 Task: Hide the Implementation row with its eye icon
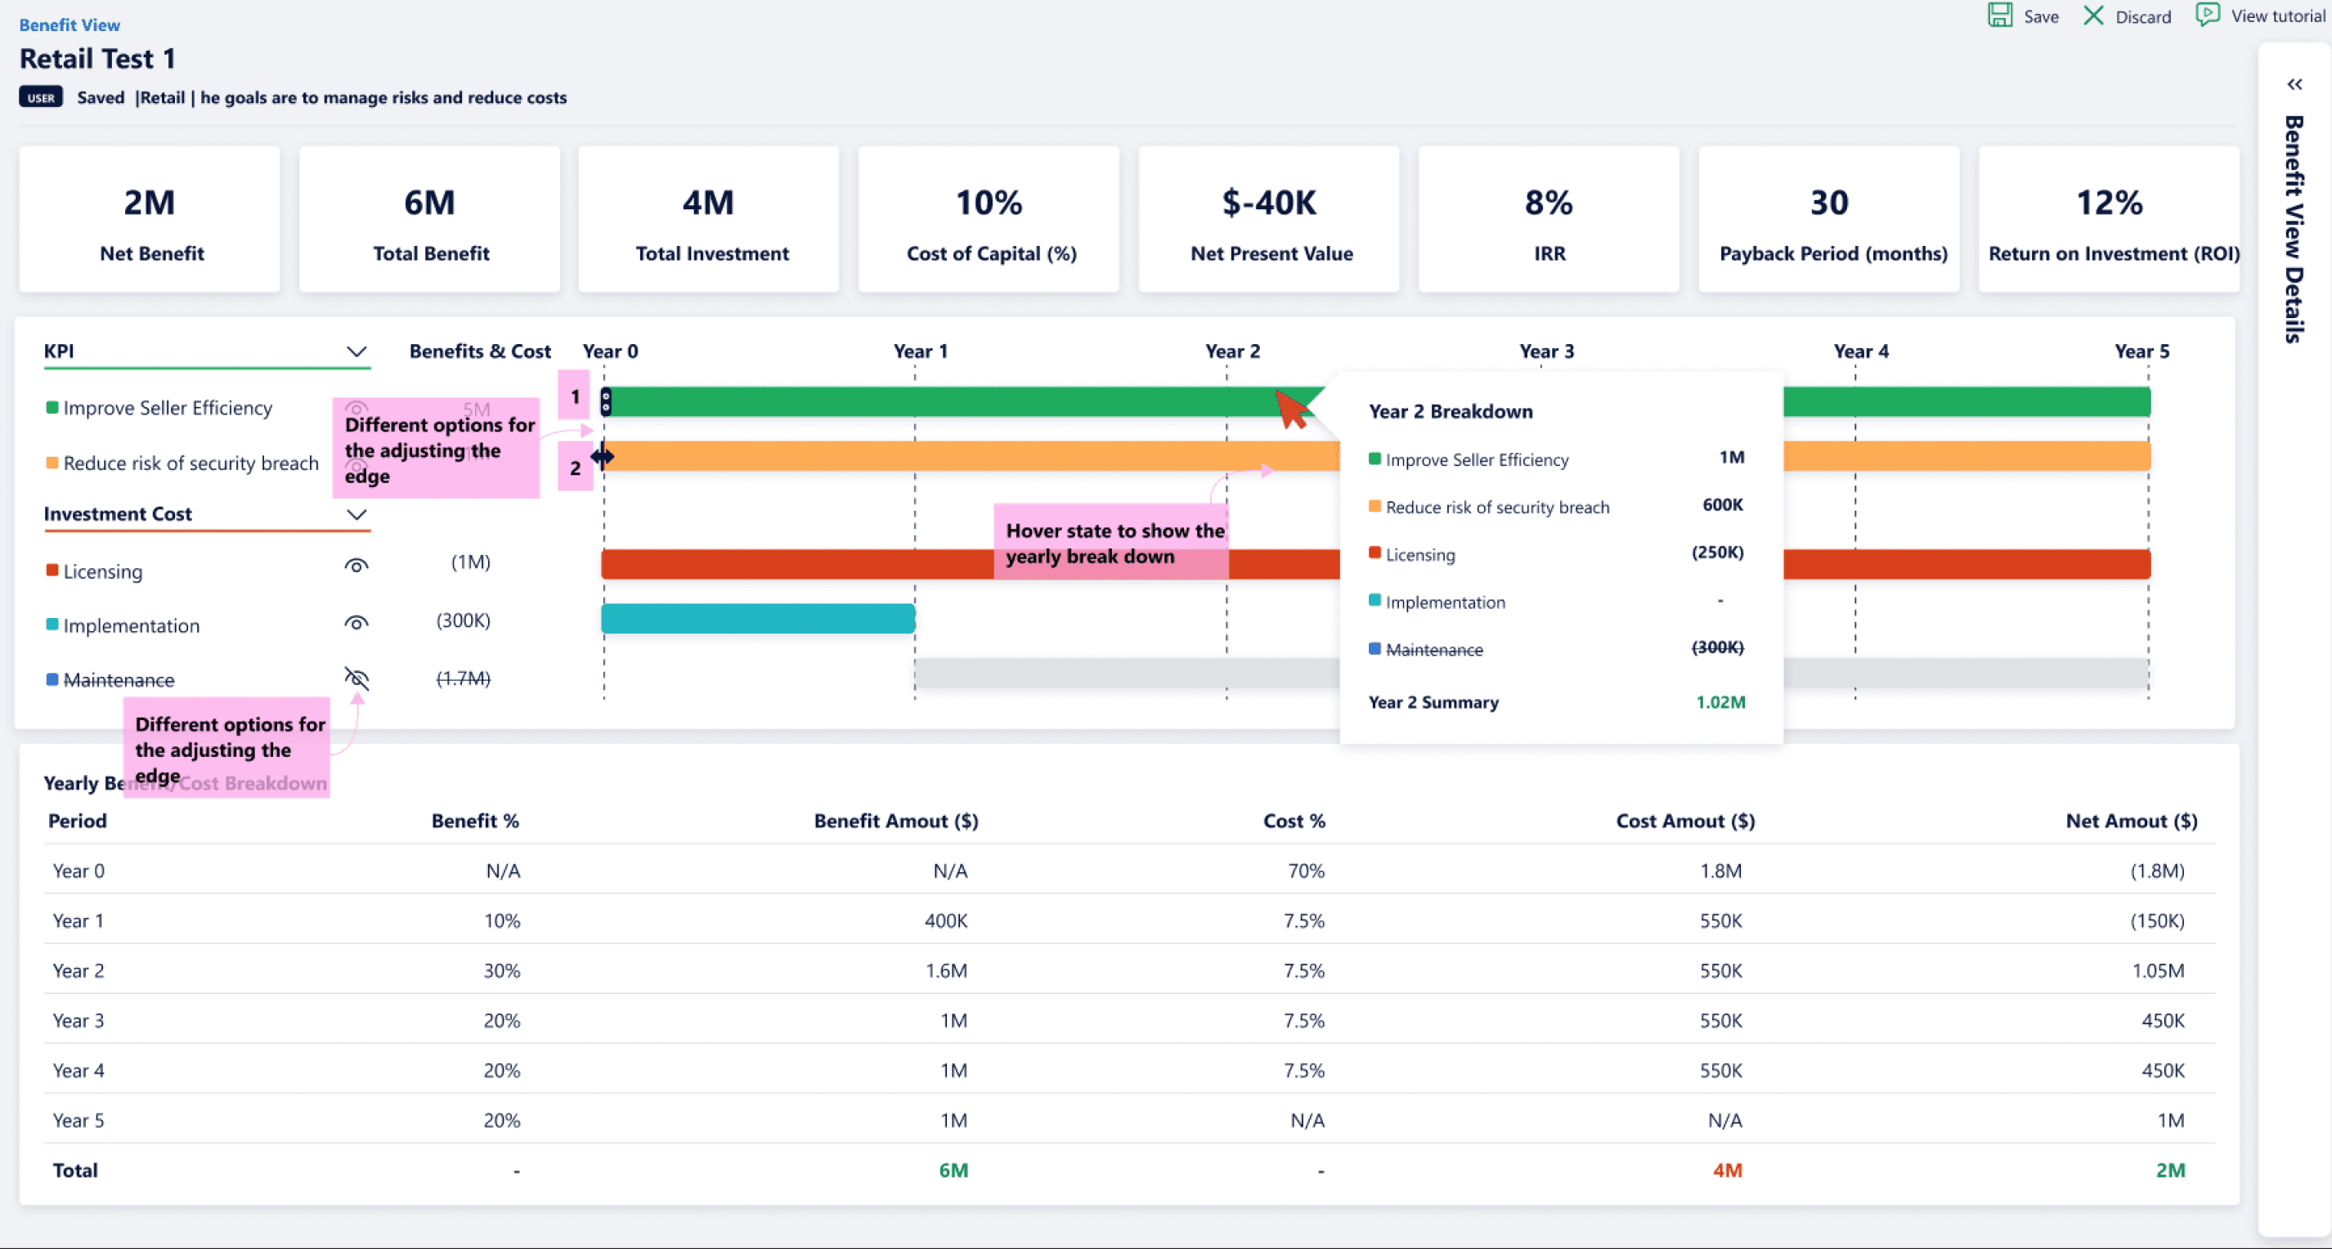[357, 623]
